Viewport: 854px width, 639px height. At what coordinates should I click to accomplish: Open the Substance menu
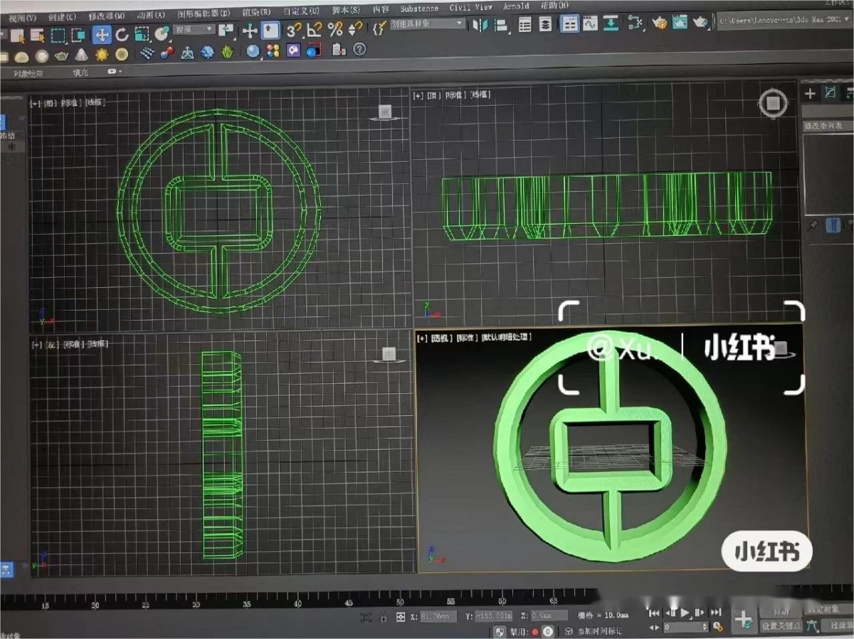coord(419,9)
